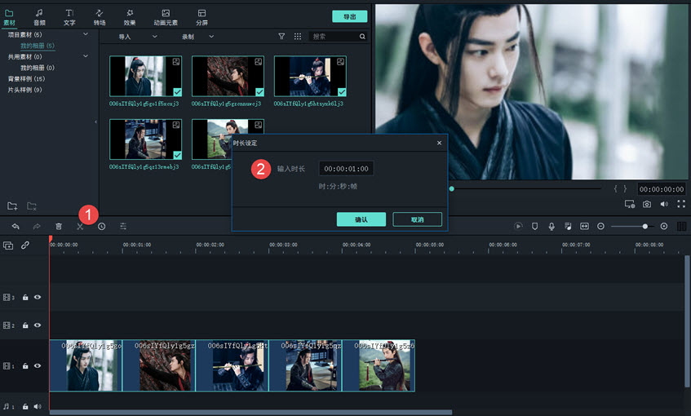Click the undo arrow in timeline toolbar

click(16, 226)
